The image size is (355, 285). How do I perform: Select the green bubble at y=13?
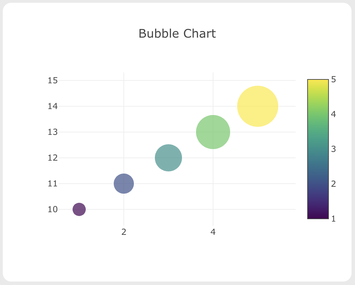coord(213,132)
